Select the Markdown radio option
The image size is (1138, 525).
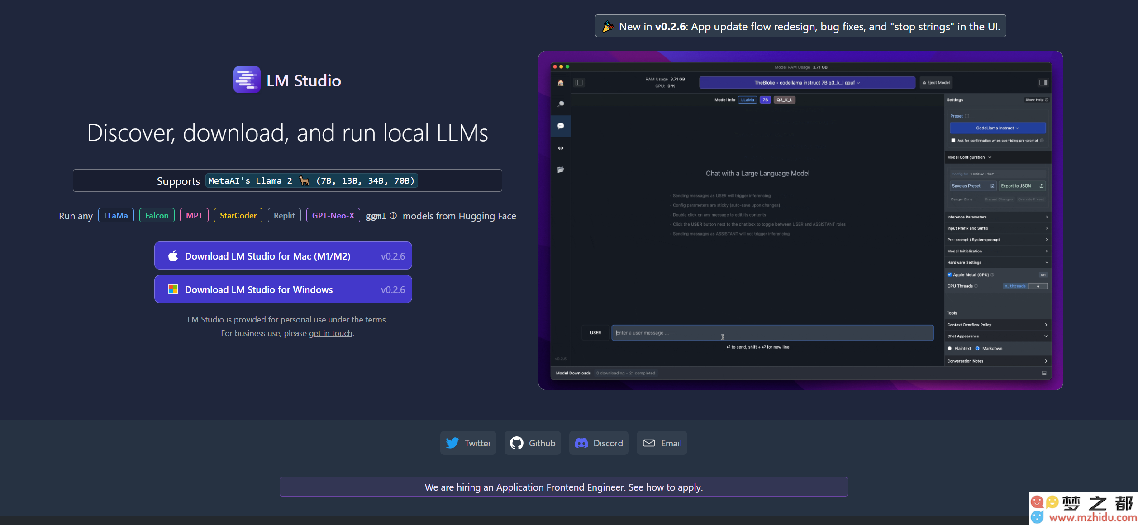tap(977, 348)
